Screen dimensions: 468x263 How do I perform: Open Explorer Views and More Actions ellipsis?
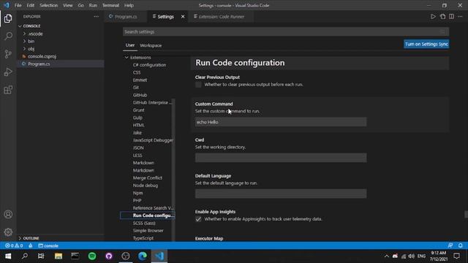click(96, 17)
